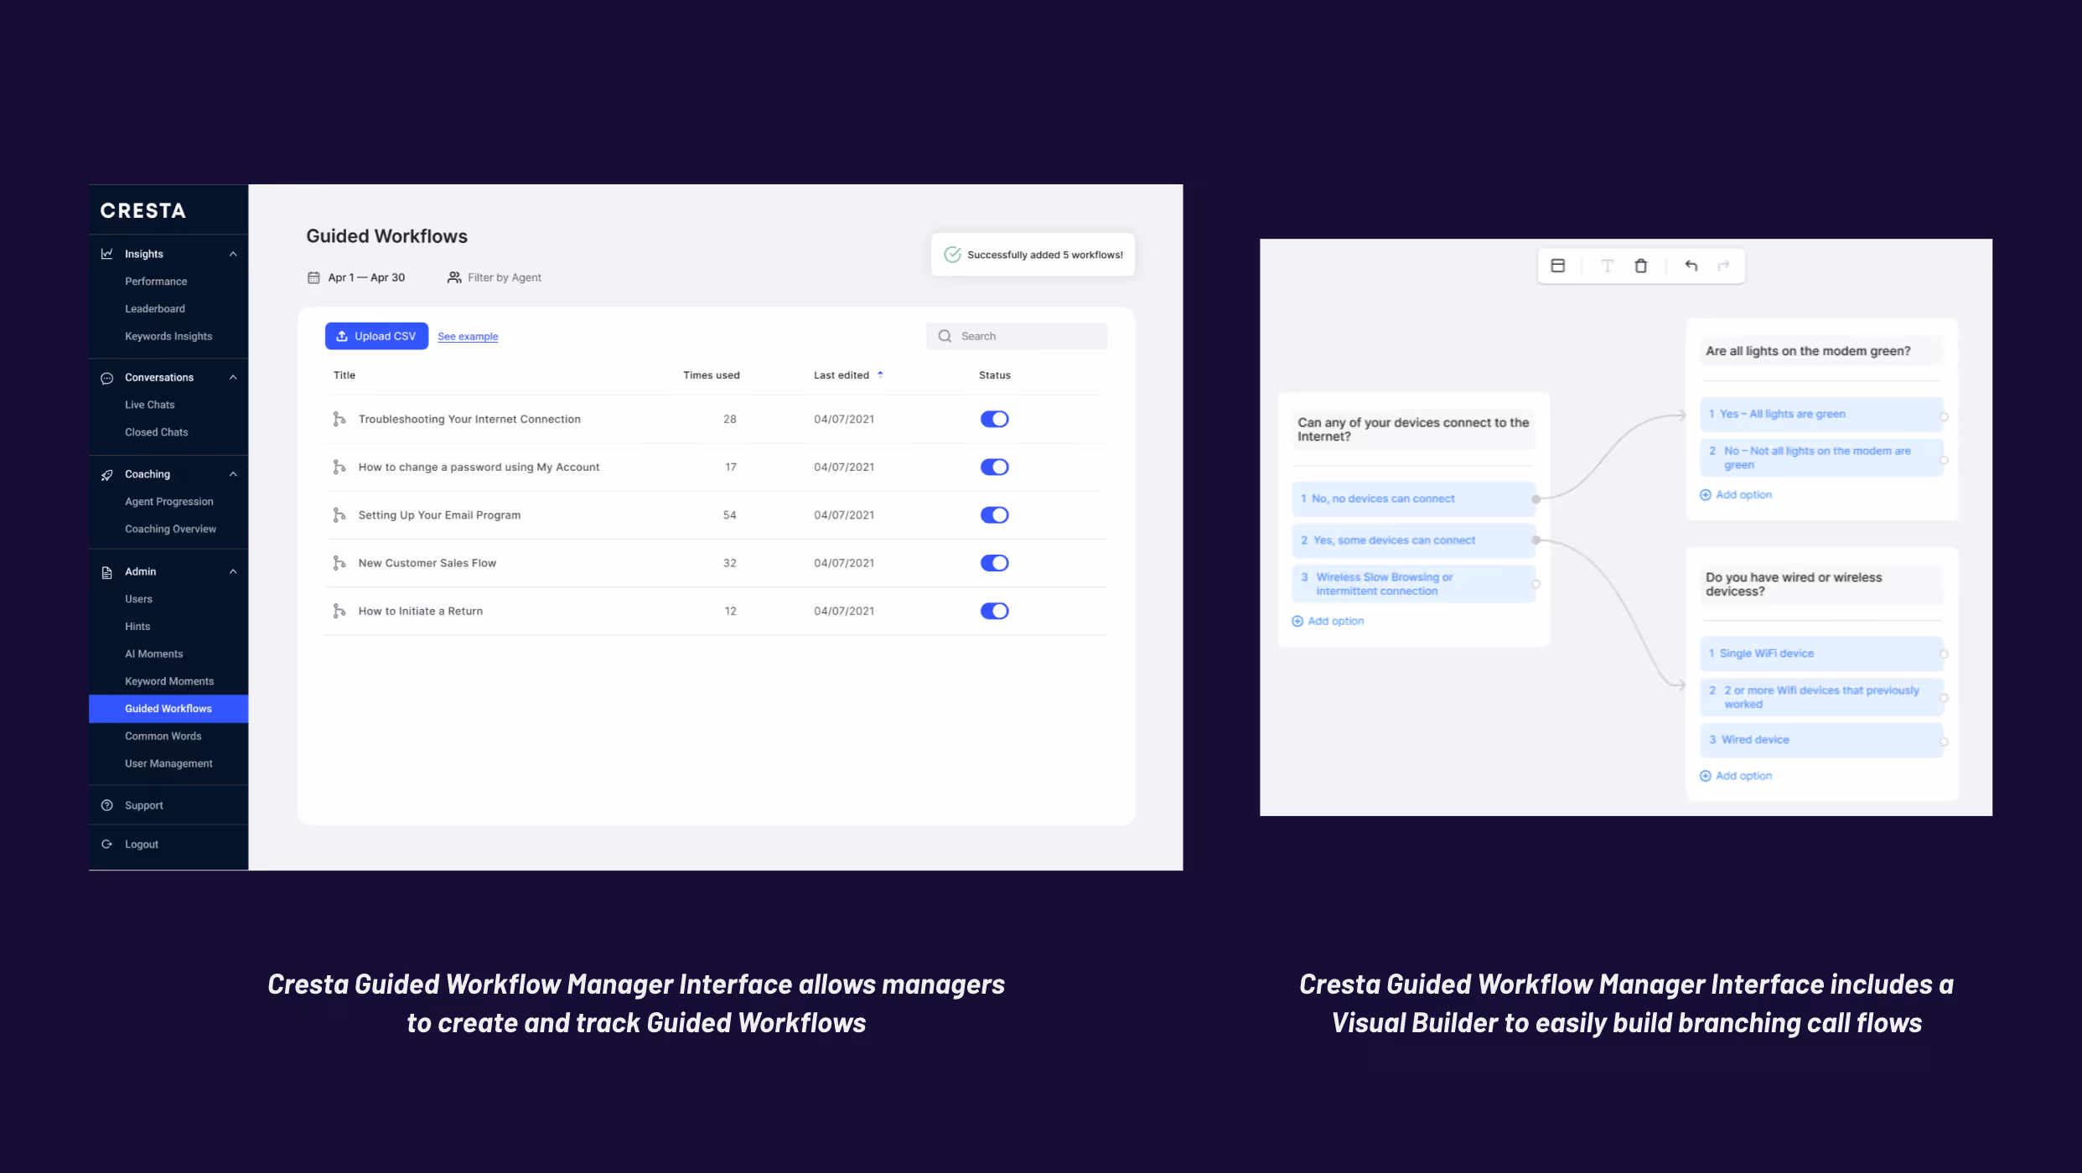The width and height of the screenshot is (2082, 1173).
Task: Disable the Troubleshooting Your Internet Connection workflow toggle
Action: pyautogui.click(x=994, y=419)
